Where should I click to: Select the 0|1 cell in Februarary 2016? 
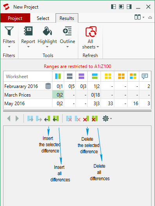(x=58, y=86)
